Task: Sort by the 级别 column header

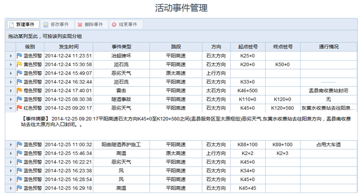Action: pos(30,47)
